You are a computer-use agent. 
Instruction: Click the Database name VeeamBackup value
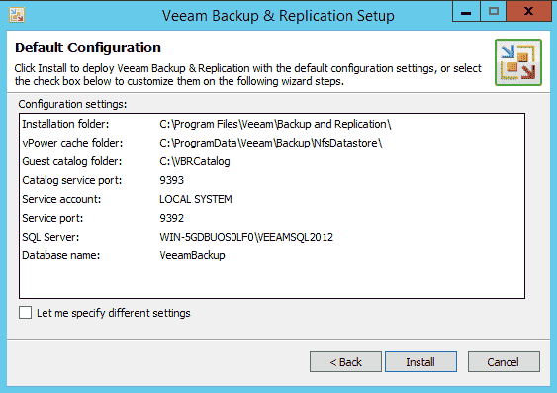pyautogui.click(x=192, y=255)
